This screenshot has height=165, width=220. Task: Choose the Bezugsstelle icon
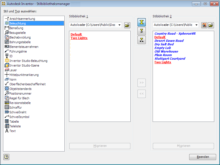point(7,32)
